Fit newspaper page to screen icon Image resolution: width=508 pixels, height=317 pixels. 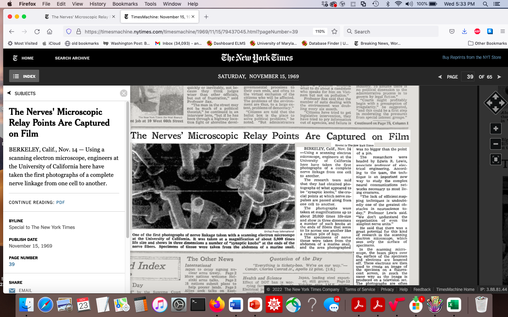[x=496, y=159]
